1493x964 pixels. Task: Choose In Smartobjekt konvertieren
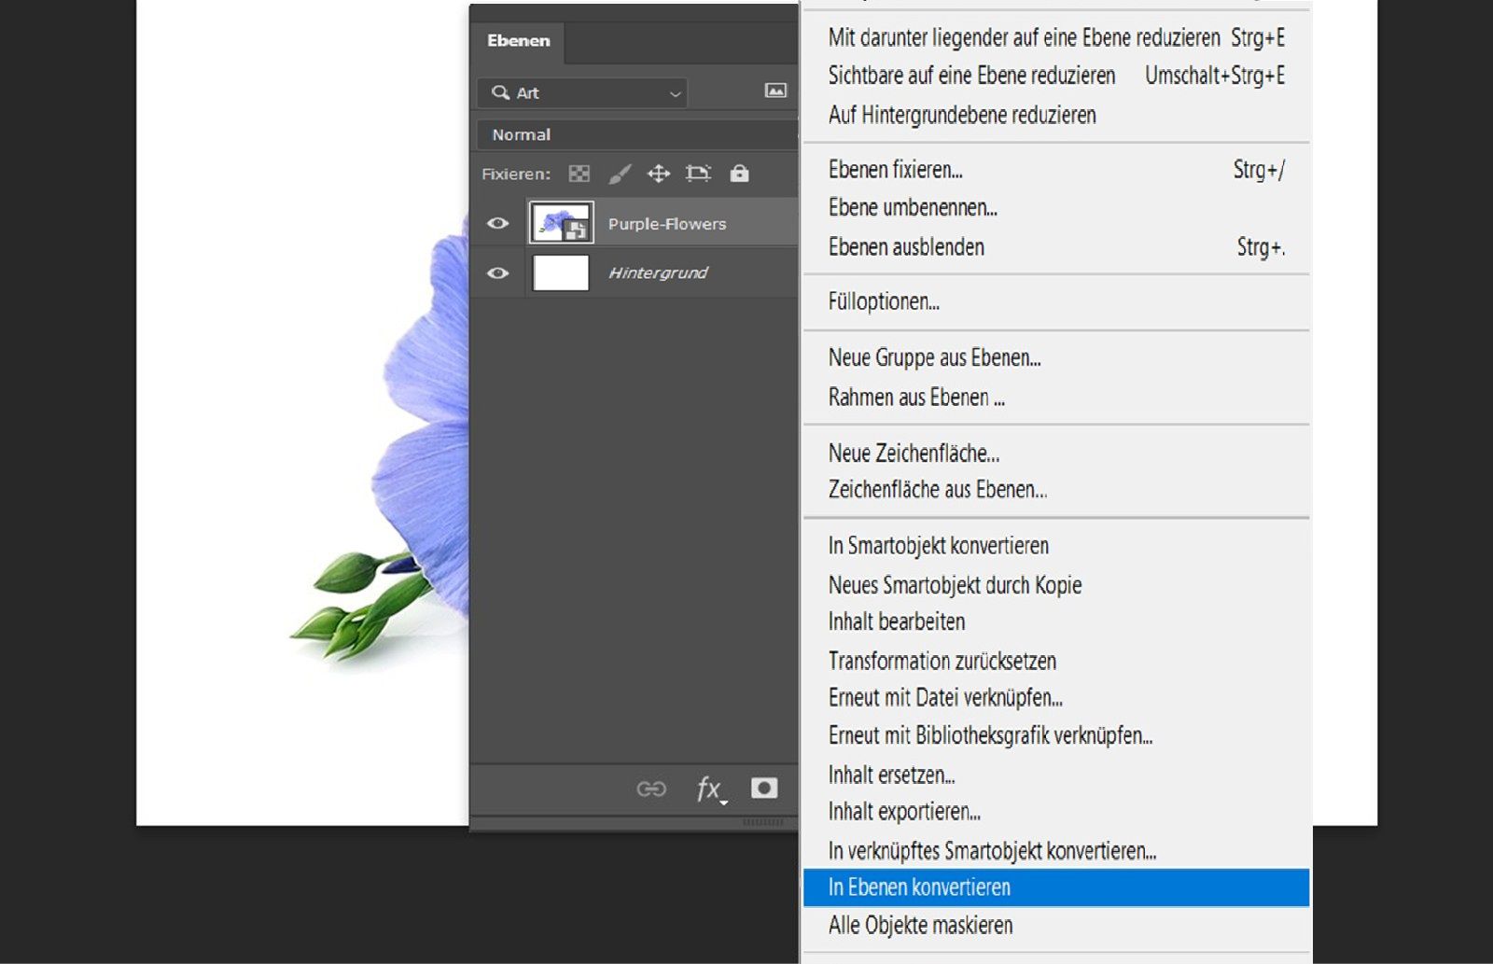tap(1056, 546)
